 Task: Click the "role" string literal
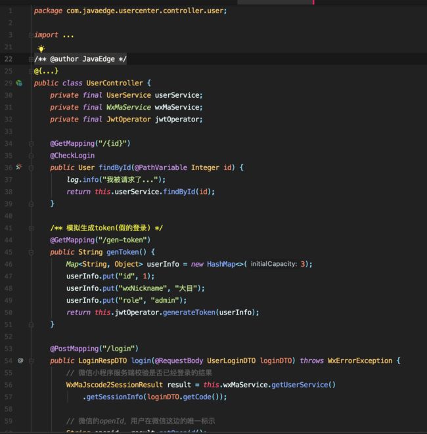[131, 300]
